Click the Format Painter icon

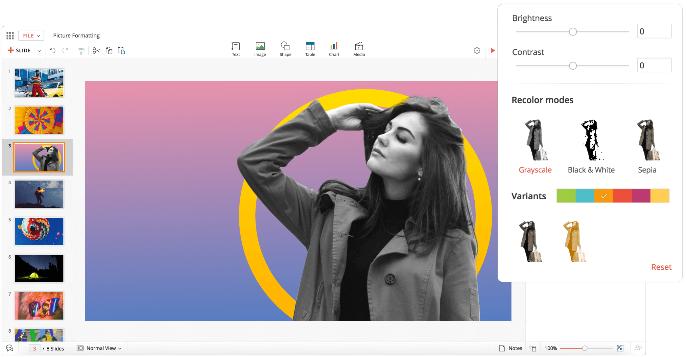[81, 51]
